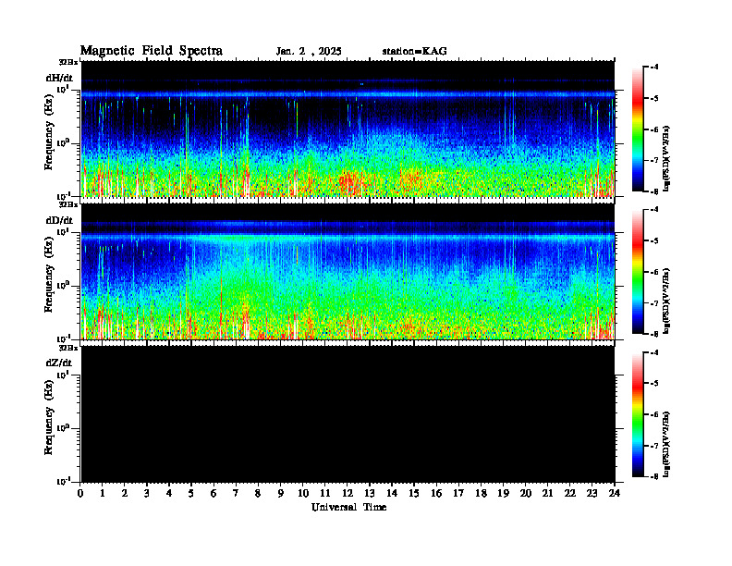Image resolution: width=732 pixels, height=566 pixels.
Task: Click hour tick label 12 on the time axis
Action: 348,494
